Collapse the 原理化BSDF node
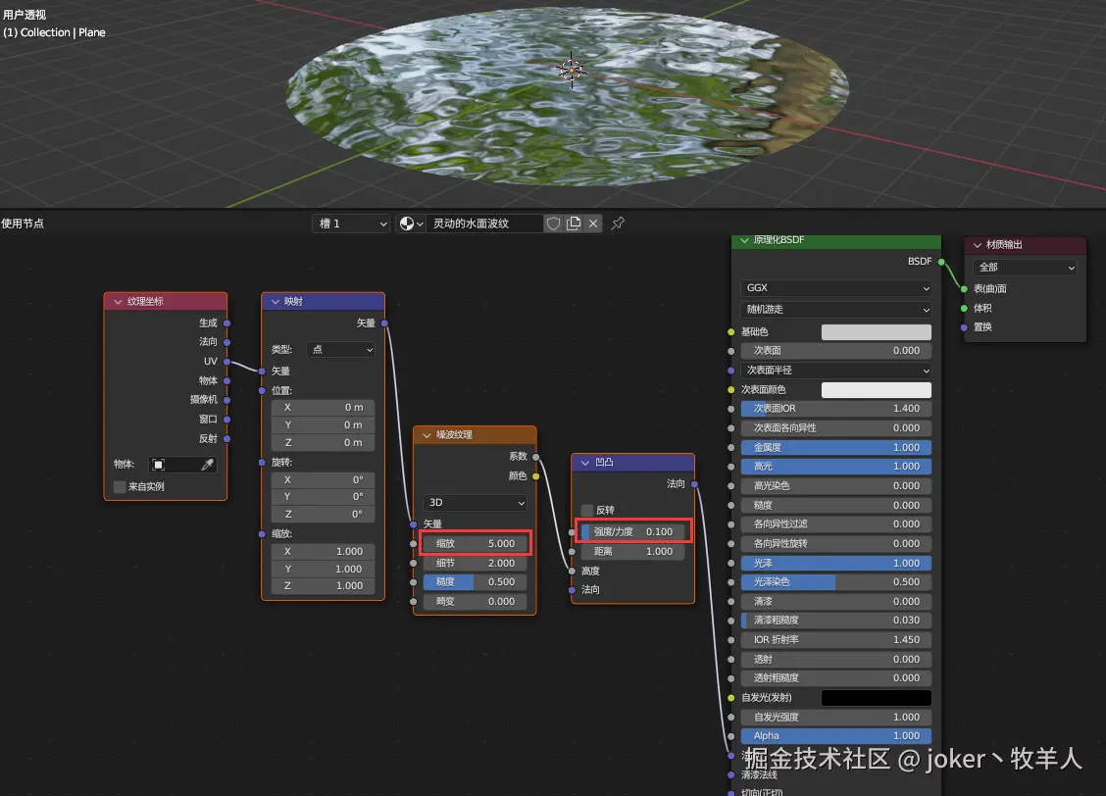Viewport: 1106px width, 796px height. point(744,240)
